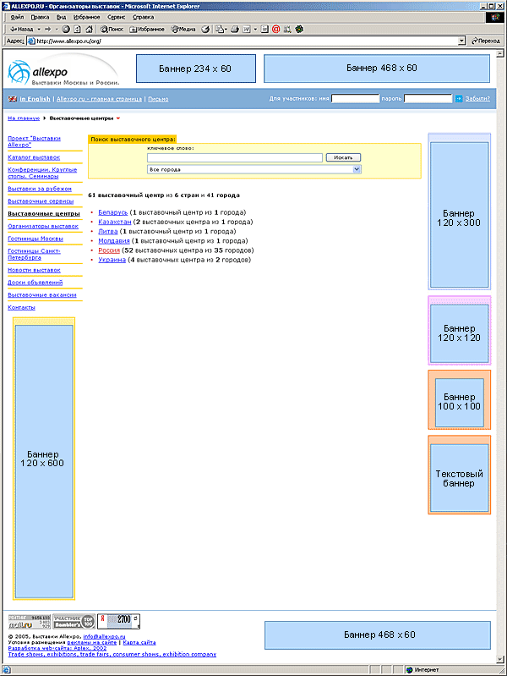Open the Вид menu
The height and width of the screenshot is (676, 507).
pos(61,17)
